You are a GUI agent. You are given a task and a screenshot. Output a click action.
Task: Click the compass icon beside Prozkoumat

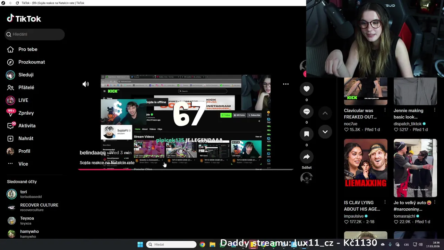(10, 62)
